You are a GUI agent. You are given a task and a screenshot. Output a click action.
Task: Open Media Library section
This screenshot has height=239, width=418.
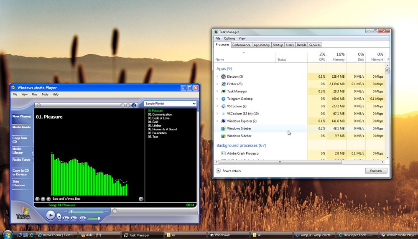pyautogui.click(x=18, y=150)
